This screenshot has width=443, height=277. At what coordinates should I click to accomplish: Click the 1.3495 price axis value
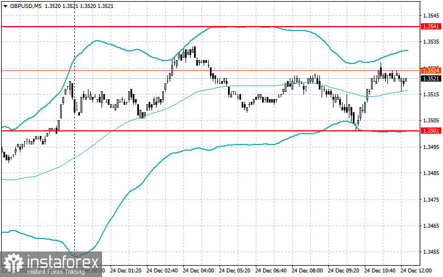coord(431,147)
